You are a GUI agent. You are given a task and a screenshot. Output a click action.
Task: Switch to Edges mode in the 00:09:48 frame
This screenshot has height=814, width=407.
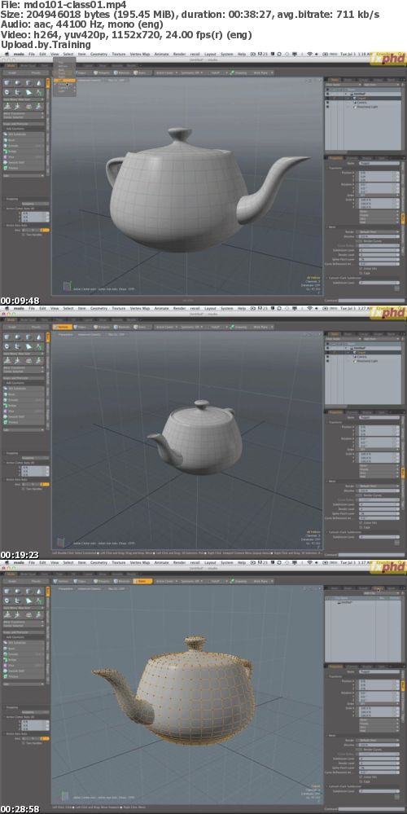pyautogui.click(x=81, y=73)
